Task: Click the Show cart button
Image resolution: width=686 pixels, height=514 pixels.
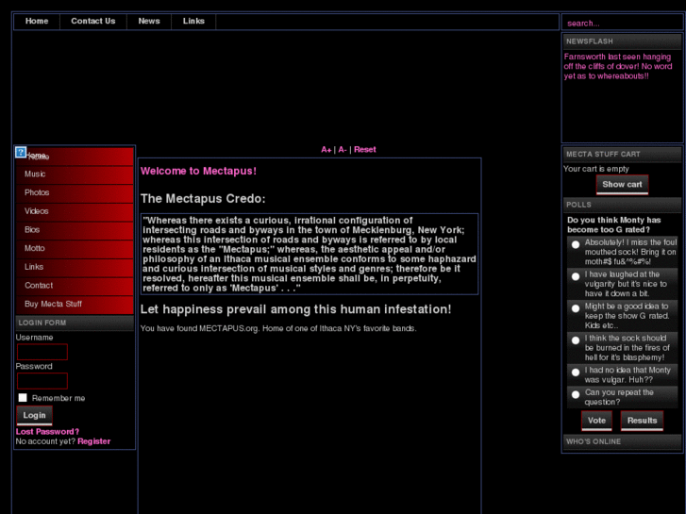Action: pyautogui.click(x=622, y=185)
